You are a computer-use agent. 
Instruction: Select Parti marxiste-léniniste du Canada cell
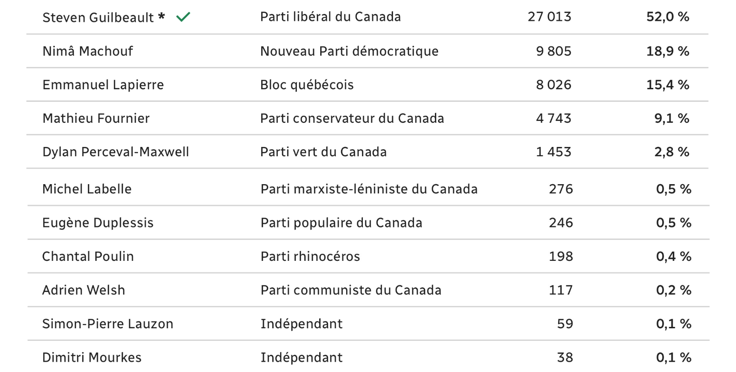coord(369,189)
